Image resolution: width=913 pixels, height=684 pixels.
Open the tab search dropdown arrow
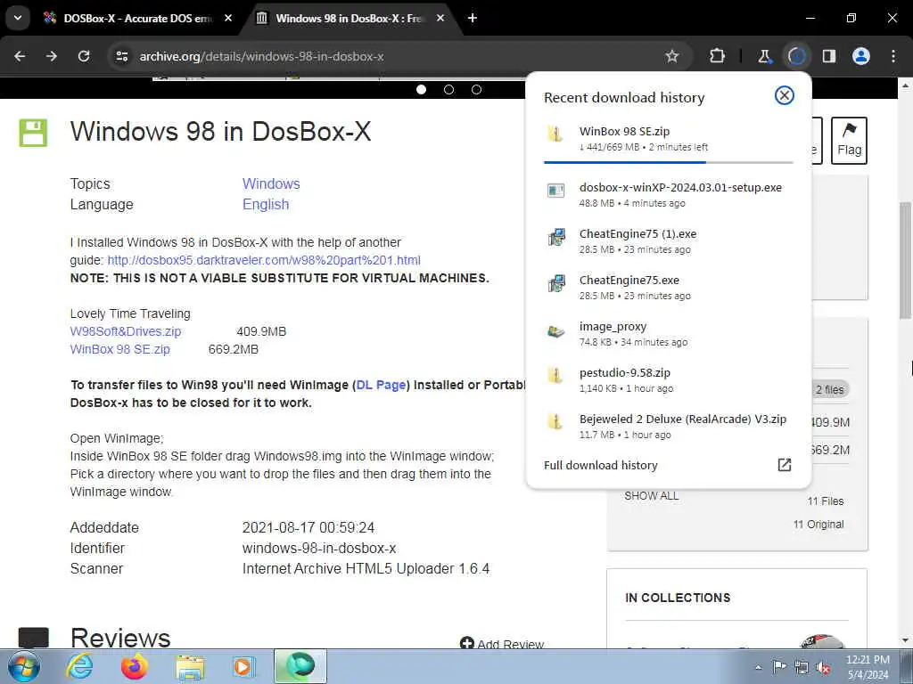click(x=18, y=18)
